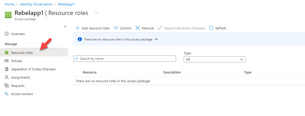
Task: Click the Separation of Duties clipboard icon
Action: coord(7,69)
